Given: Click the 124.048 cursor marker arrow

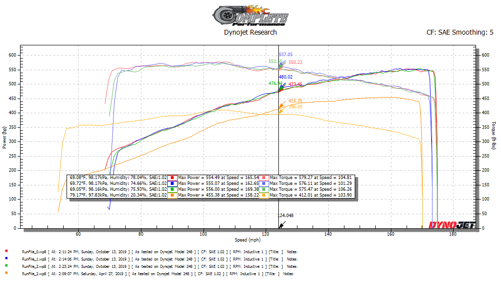Looking at the screenshot, I should point(281,225).
